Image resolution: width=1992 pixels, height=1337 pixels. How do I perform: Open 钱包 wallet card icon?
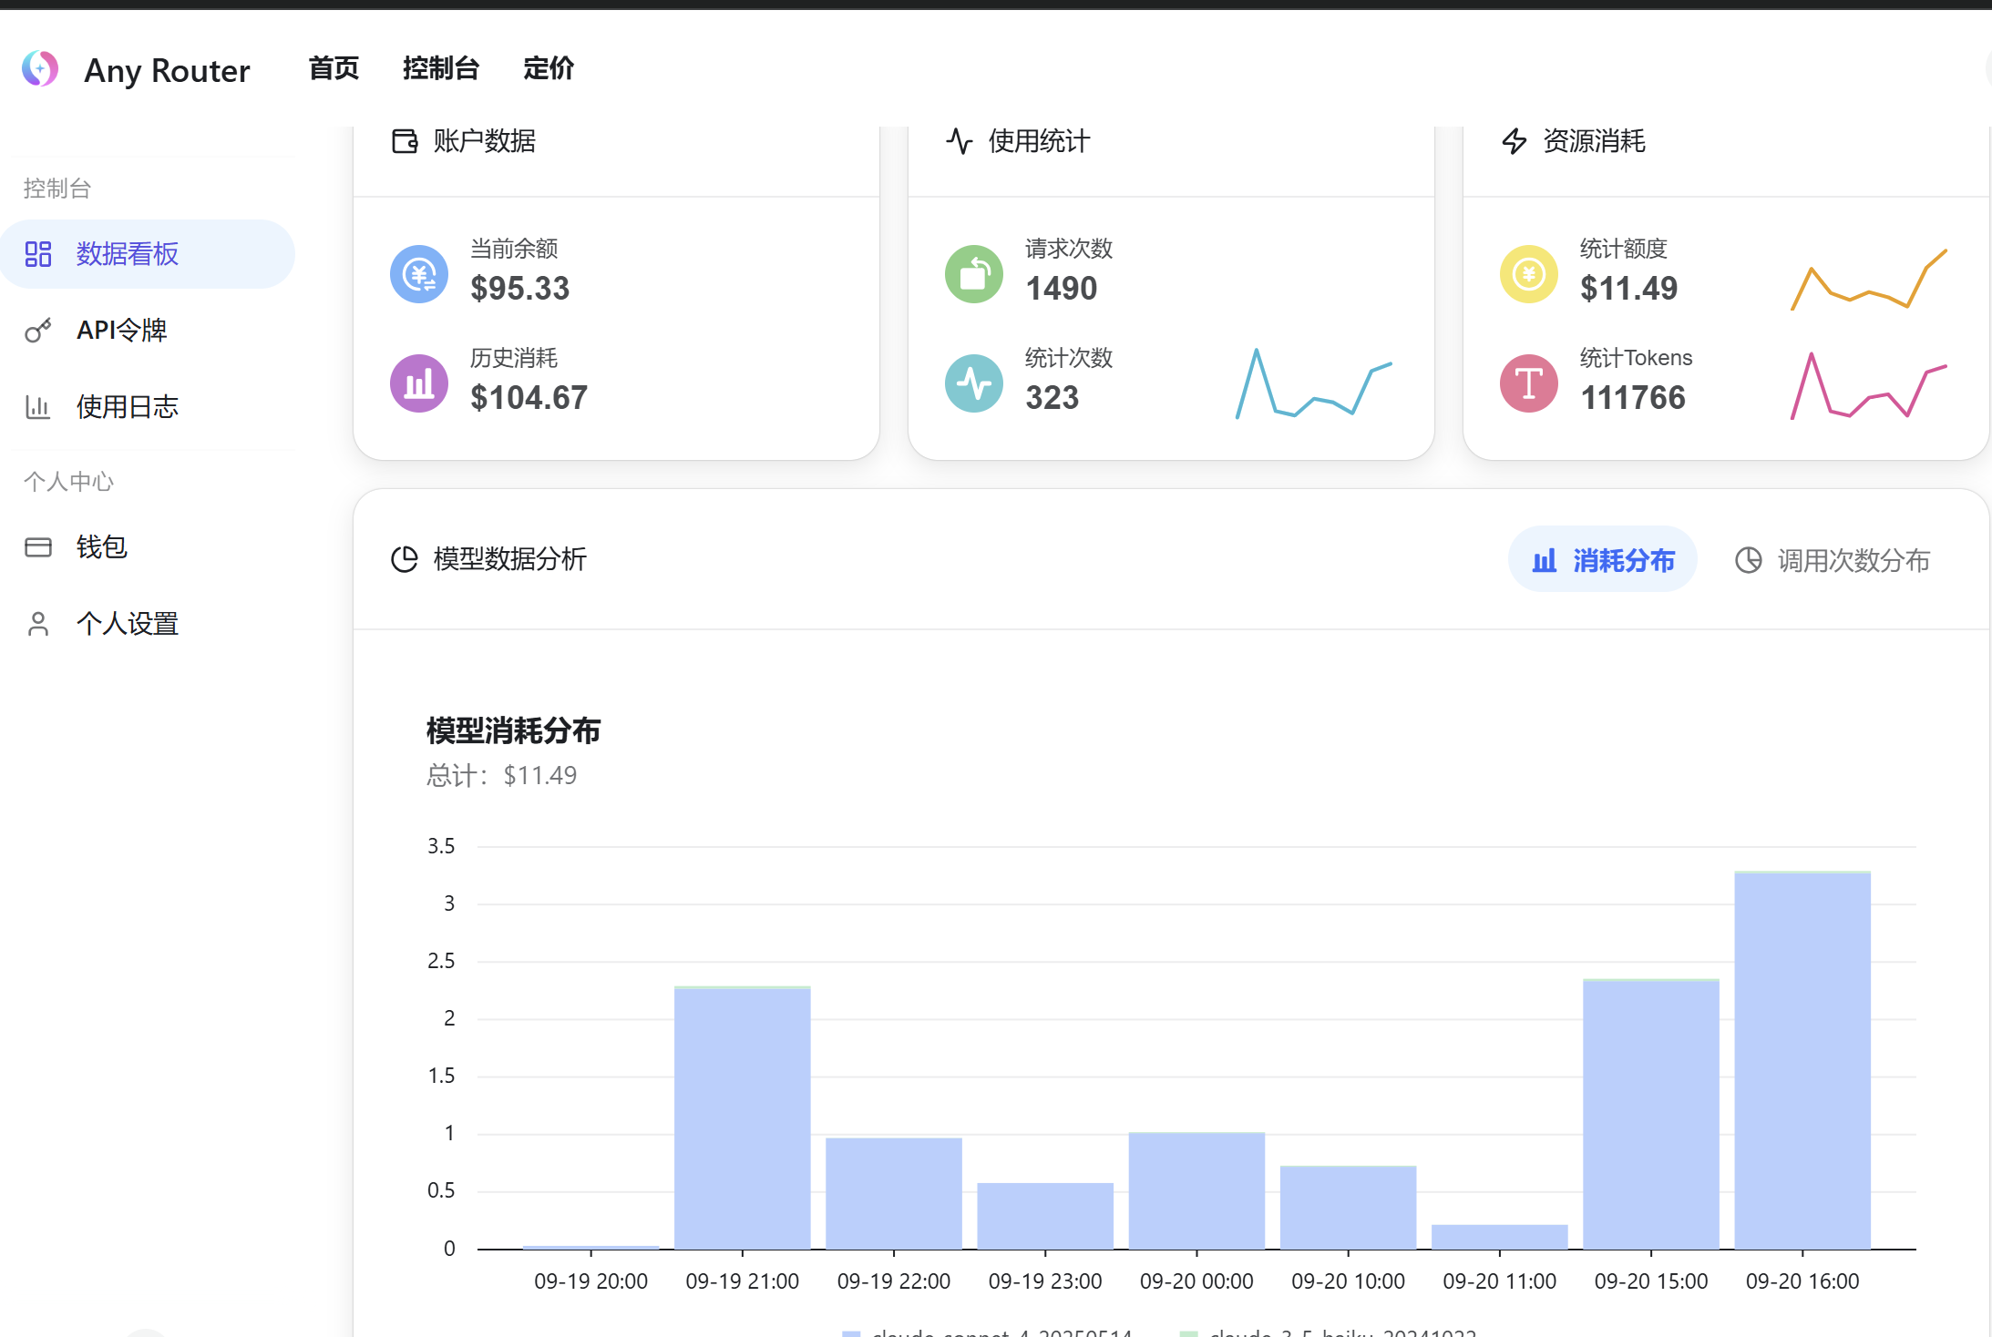coord(37,547)
